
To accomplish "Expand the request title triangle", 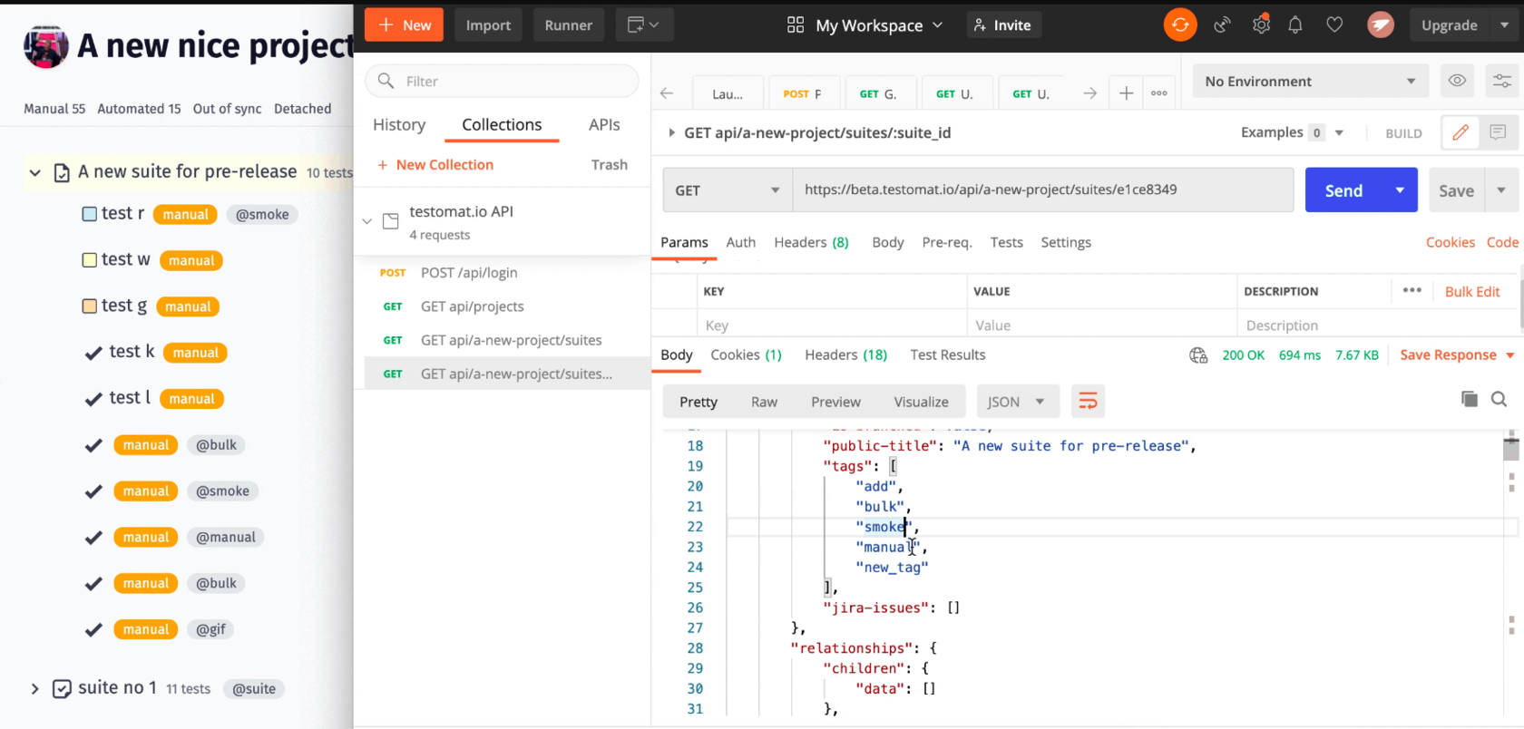I will click(671, 132).
